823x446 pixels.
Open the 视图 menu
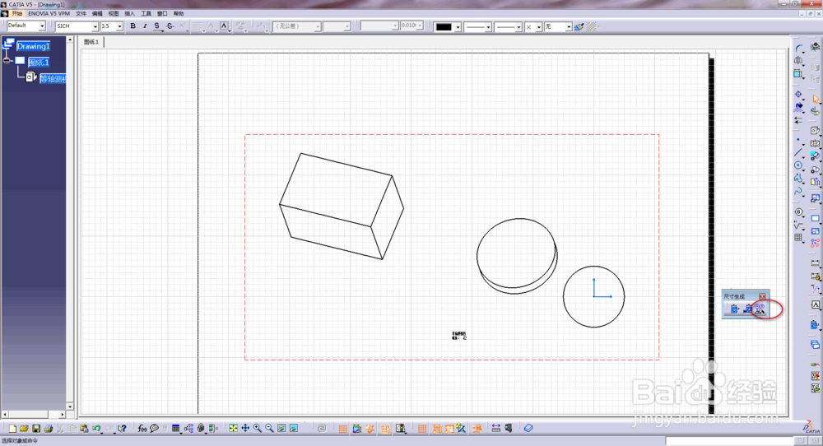pyautogui.click(x=114, y=14)
